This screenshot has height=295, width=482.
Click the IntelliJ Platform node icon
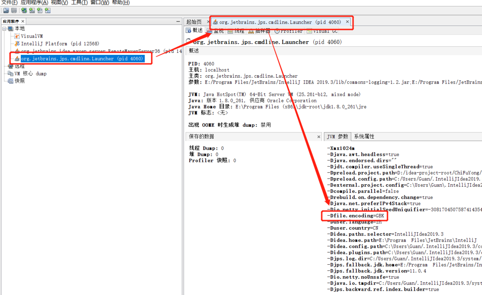(17, 44)
